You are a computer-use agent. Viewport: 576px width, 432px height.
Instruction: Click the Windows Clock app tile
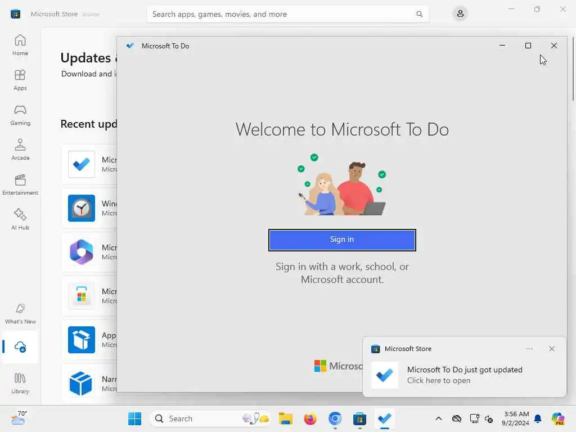pyautogui.click(x=82, y=208)
